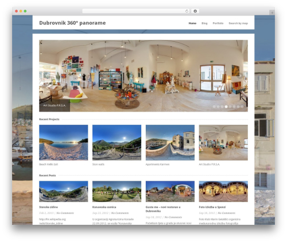Select the fifth slider pagination dot
287x242 pixels.
click(x=230, y=106)
